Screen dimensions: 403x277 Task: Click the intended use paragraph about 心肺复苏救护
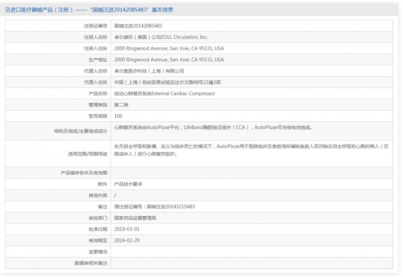[252, 150]
